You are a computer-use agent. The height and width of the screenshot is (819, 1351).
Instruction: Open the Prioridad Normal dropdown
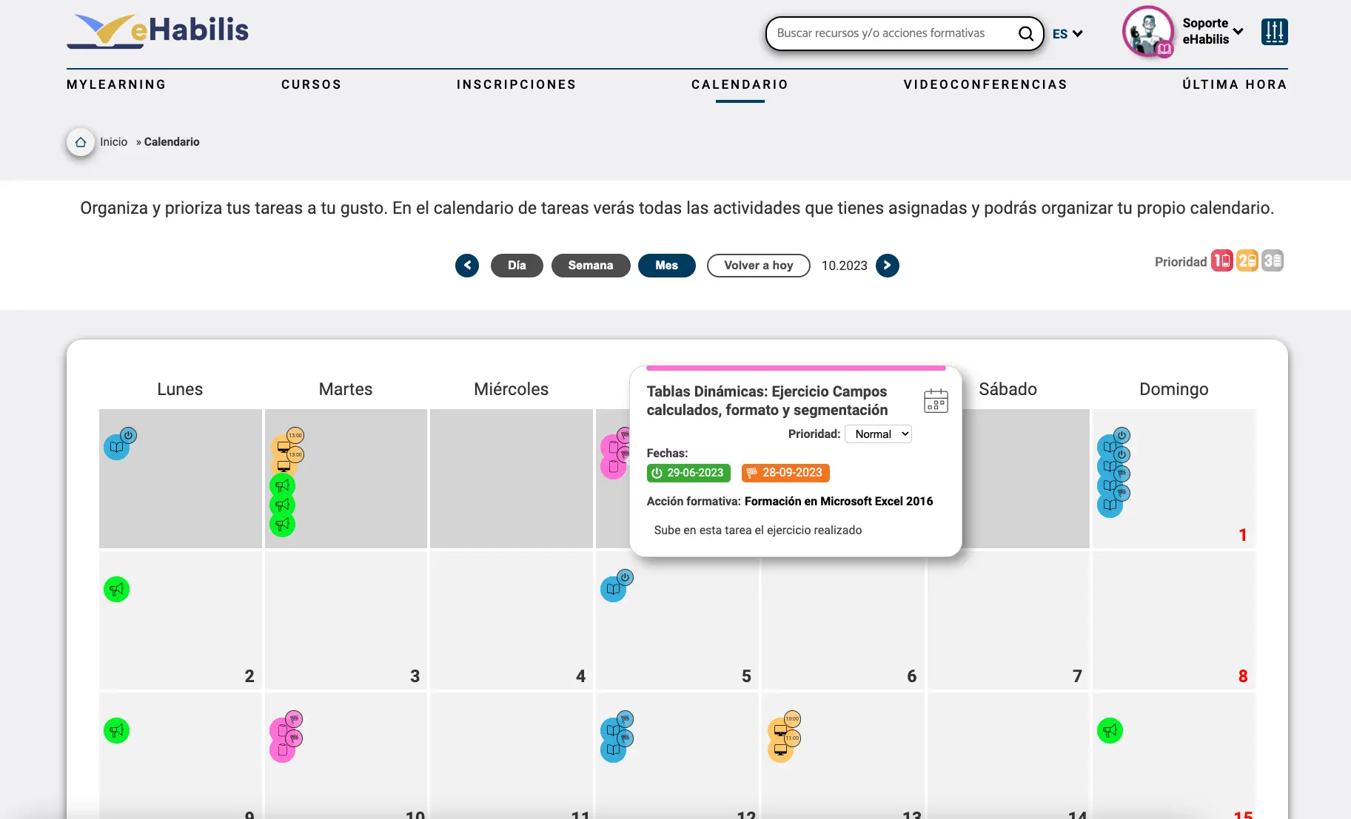click(878, 434)
